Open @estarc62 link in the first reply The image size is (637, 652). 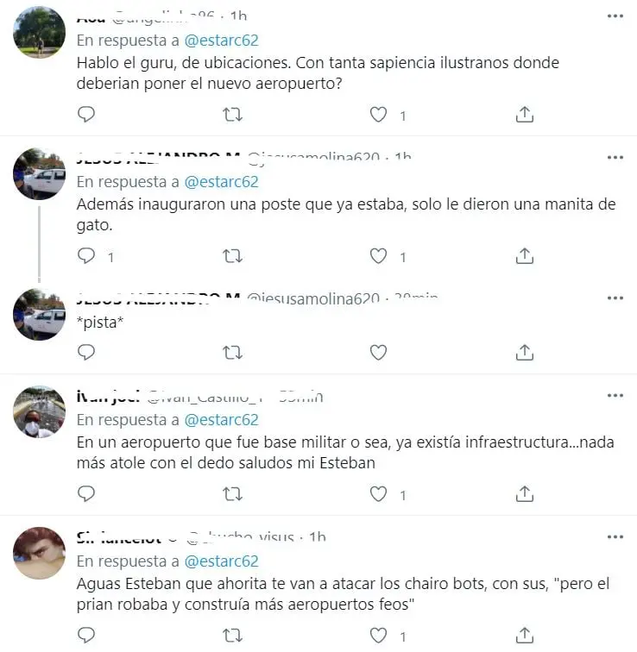point(221,41)
